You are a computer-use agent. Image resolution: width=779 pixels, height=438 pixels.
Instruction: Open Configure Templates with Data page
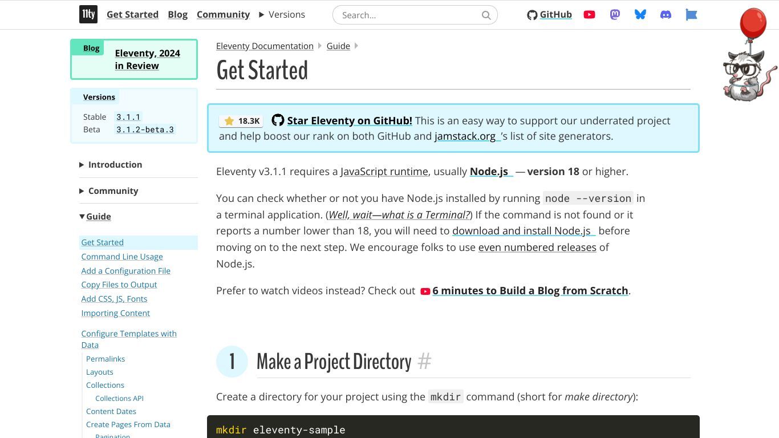129,339
